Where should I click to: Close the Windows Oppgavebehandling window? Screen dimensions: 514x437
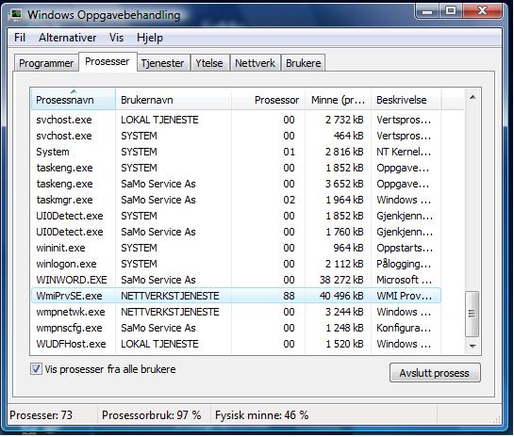pos(482,12)
